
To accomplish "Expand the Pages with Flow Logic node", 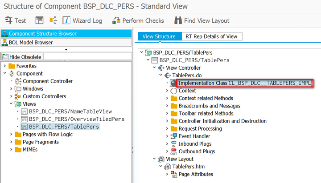I will (11, 134).
